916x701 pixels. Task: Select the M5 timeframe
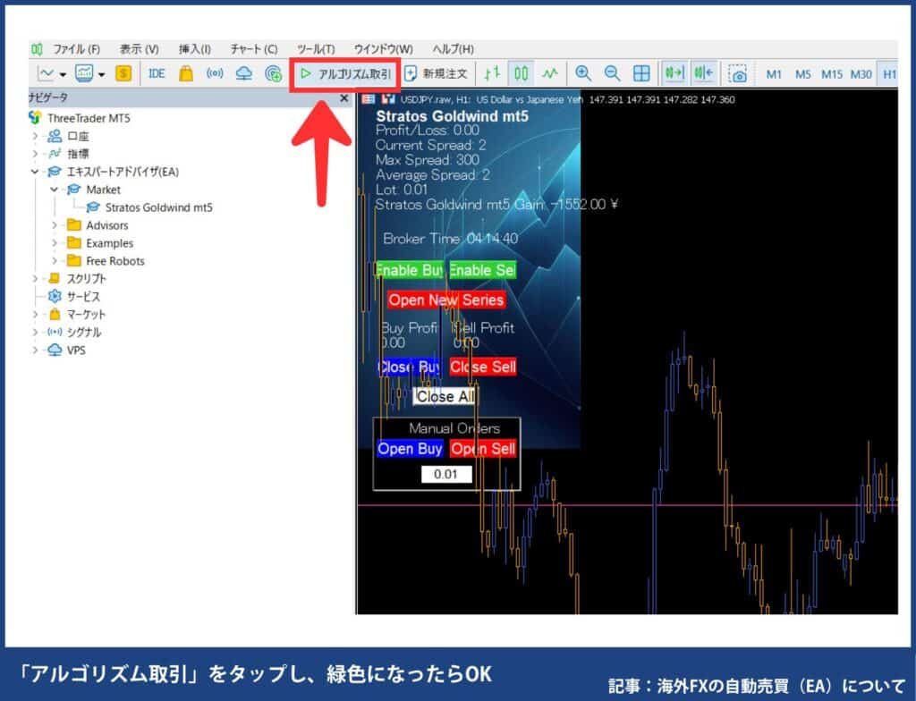803,74
